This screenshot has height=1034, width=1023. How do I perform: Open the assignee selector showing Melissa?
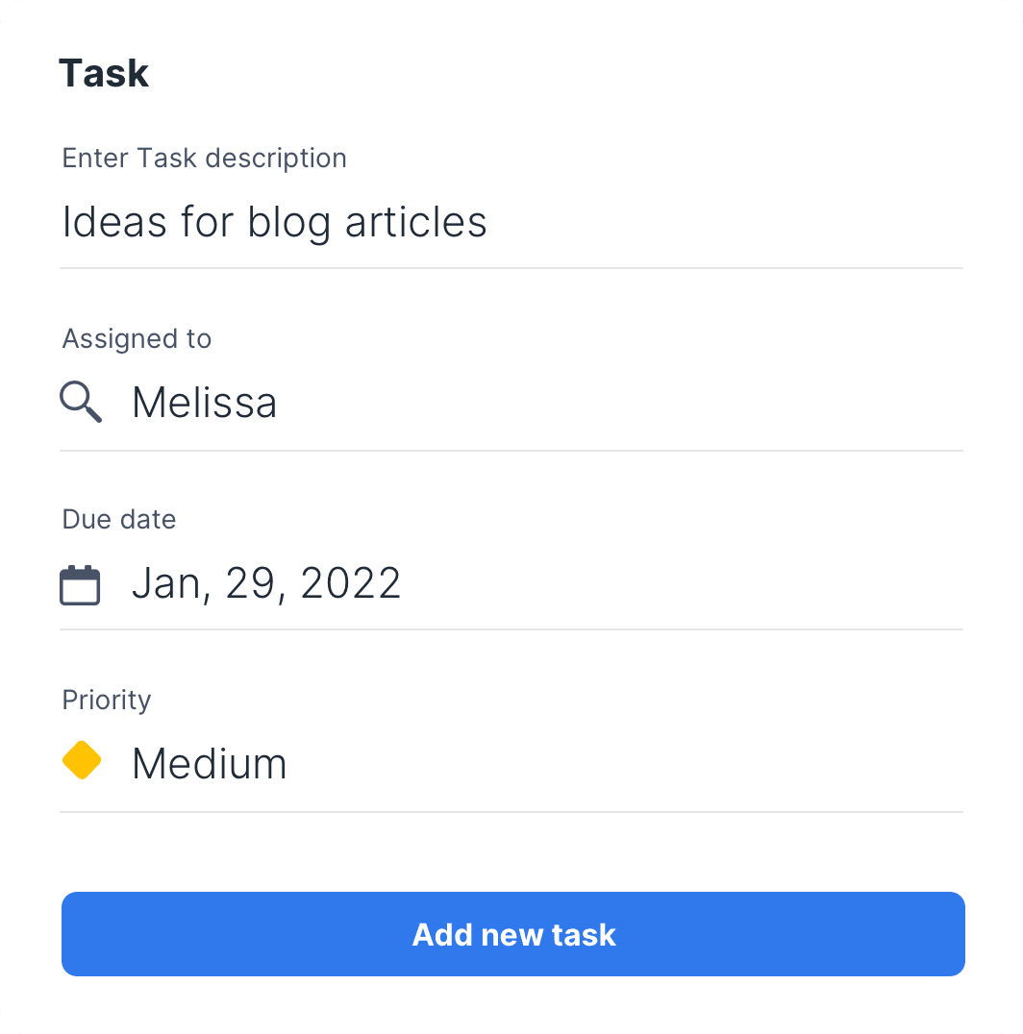coord(204,402)
